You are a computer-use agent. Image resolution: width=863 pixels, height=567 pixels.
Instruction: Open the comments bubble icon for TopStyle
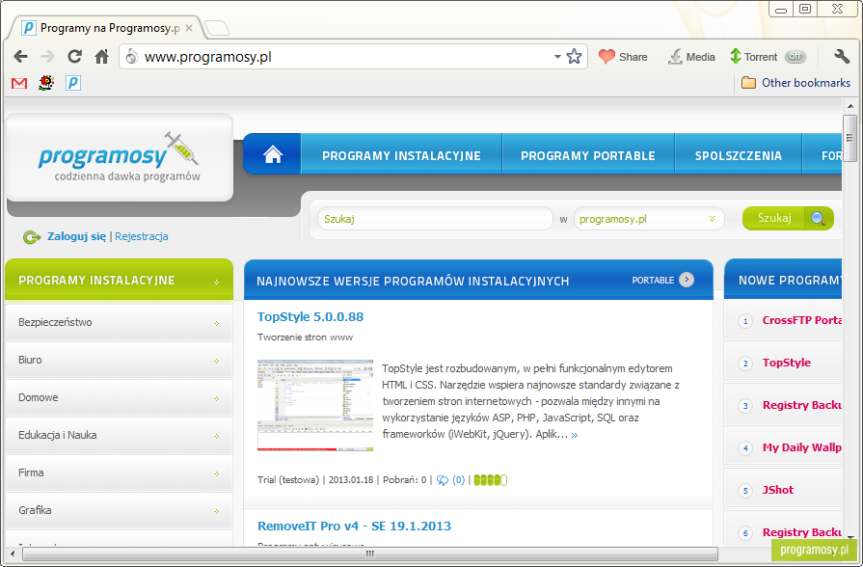443,480
